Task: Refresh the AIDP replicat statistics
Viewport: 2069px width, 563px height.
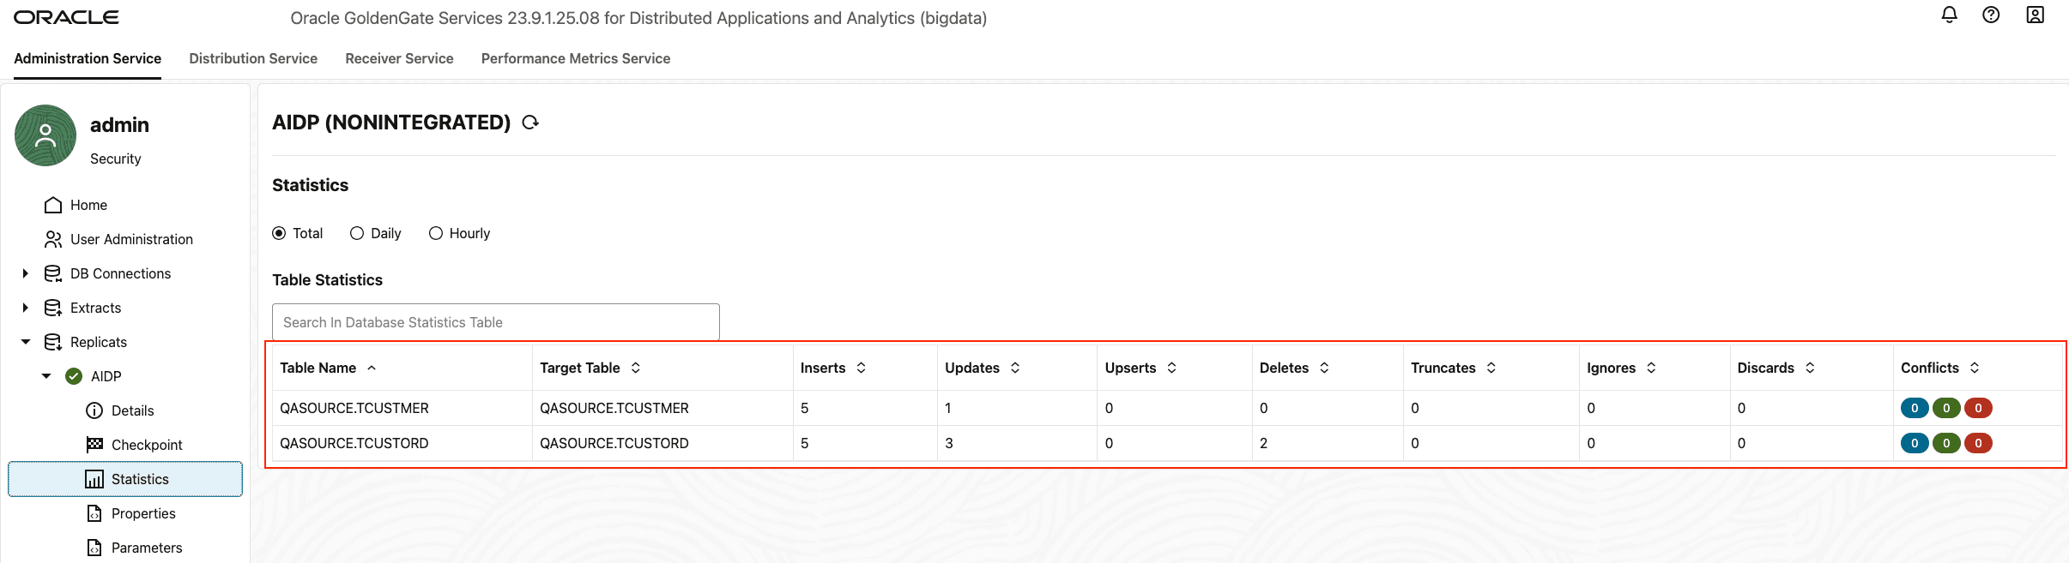Action: [530, 123]
